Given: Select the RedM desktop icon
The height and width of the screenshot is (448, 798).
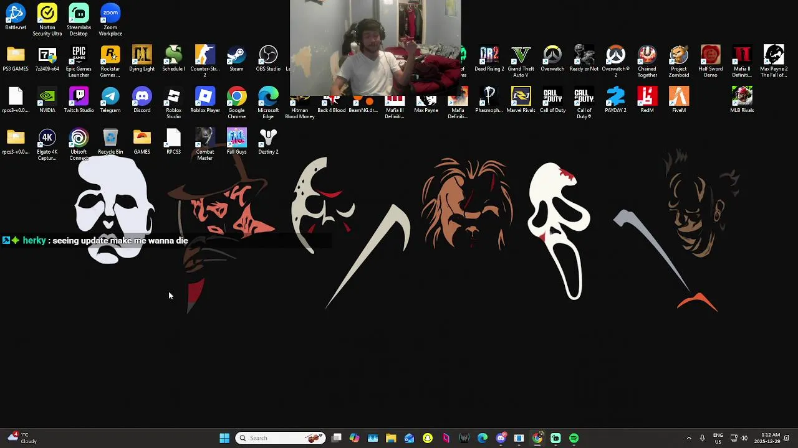Looking at the screenshot, I should pyautogui.click(x=647, y=100).
